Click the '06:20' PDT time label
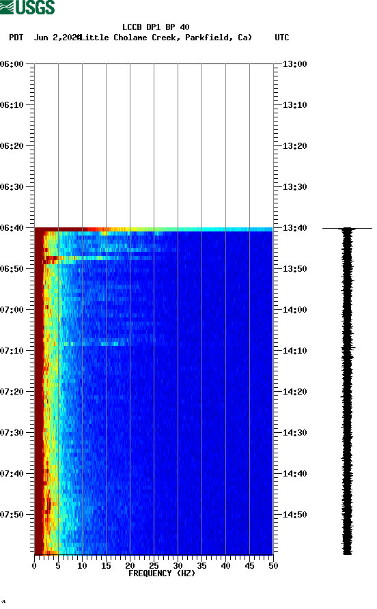Viewport: 377px width, 609px height. [x=12, y=146]
